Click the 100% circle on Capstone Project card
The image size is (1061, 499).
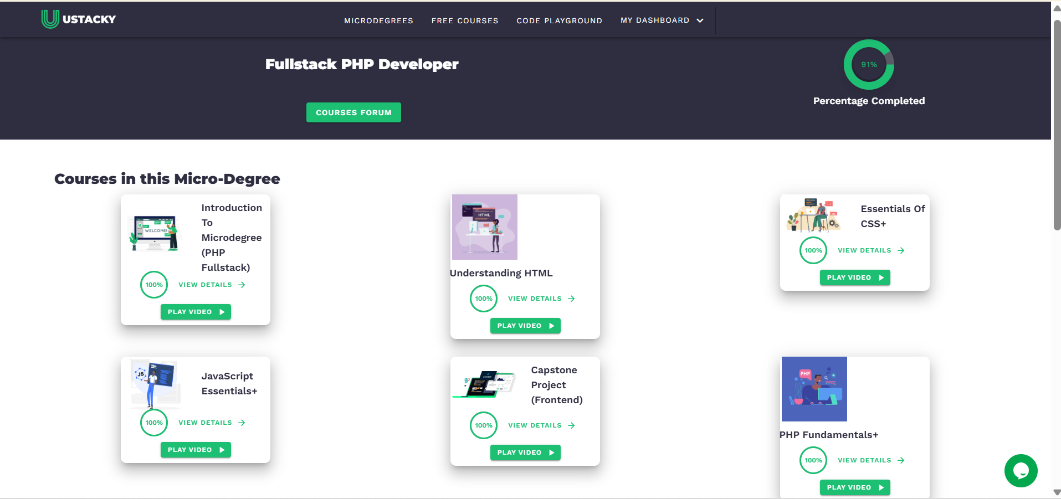tap(484, 425)
